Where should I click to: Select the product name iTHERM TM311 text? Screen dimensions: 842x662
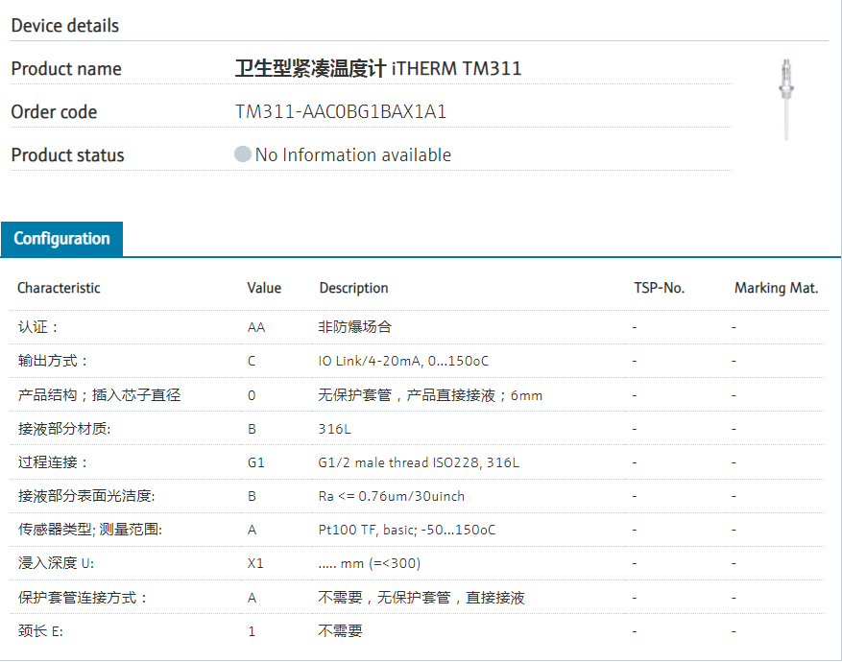point(378,69)
